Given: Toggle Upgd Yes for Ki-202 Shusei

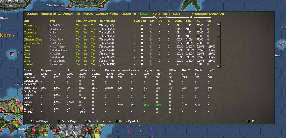Looking at the screenshot, I should tap(78, 26).
